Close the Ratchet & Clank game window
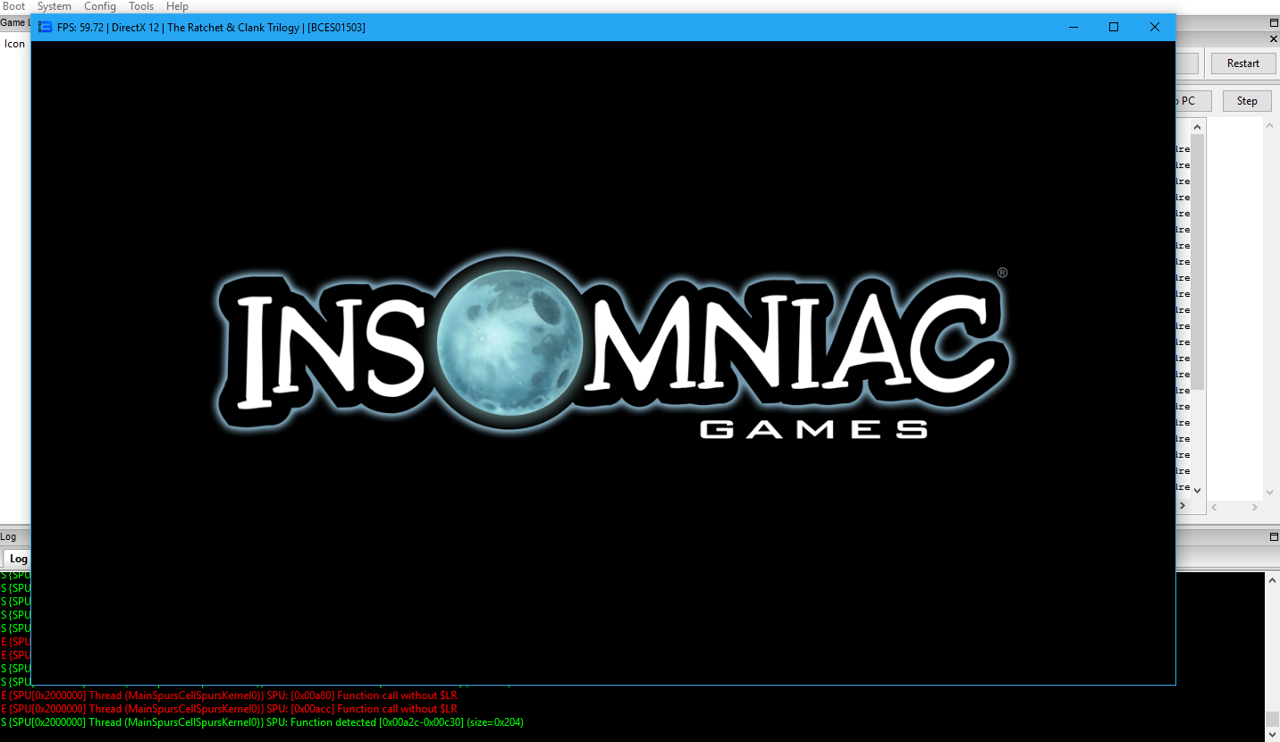 1154,27
